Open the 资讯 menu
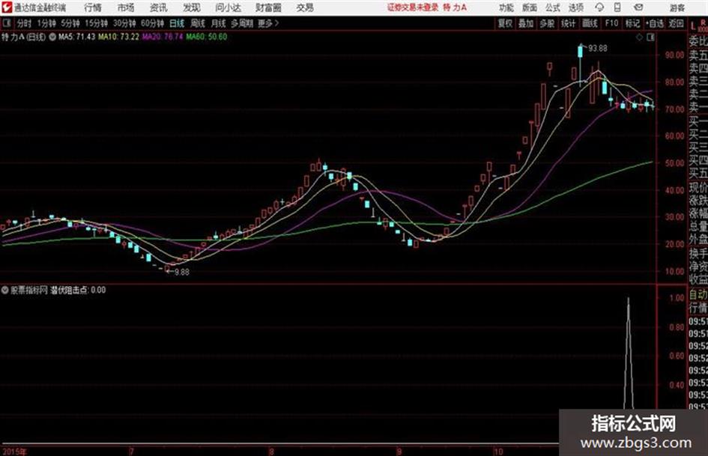 pyautogui.click(x=159, y=7)
